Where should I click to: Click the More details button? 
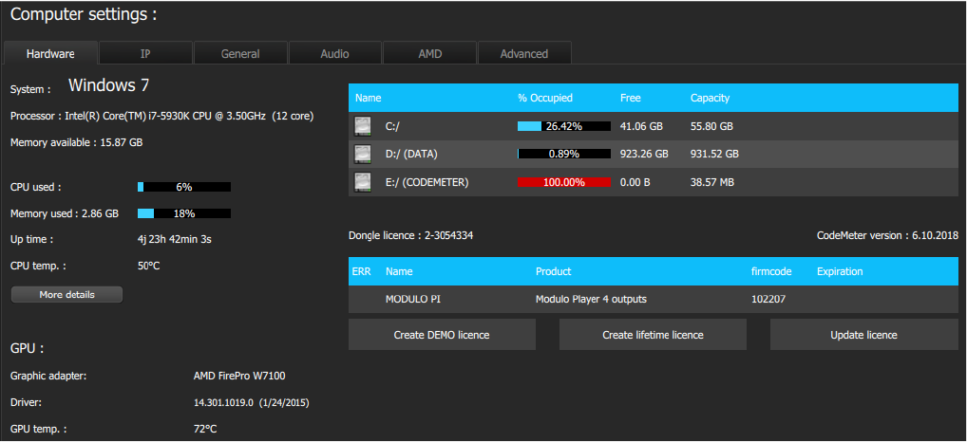point(66,294)
